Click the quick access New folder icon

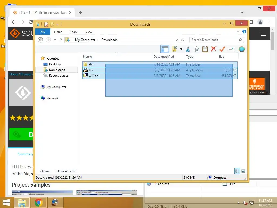pos(52,24)
